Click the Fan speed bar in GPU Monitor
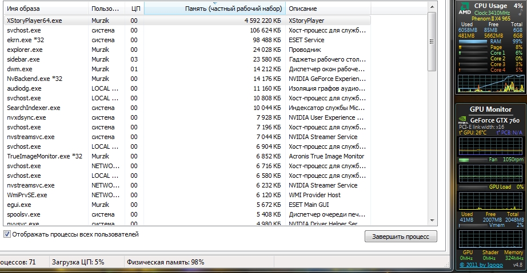527x273 pixels. 472,160
